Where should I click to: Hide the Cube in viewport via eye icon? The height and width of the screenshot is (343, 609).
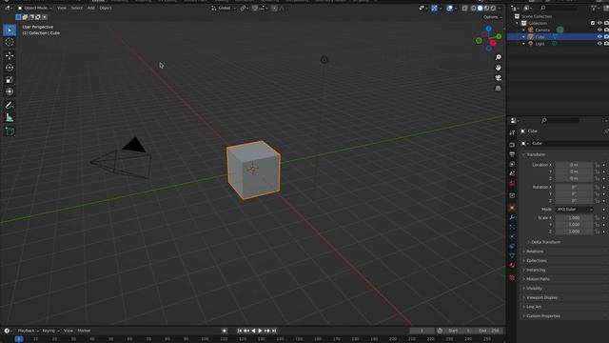pos(599,37)
